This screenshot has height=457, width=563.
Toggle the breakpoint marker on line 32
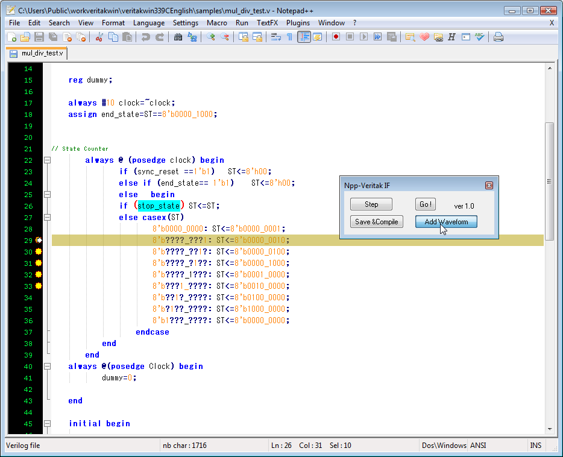tap(39, 275)
